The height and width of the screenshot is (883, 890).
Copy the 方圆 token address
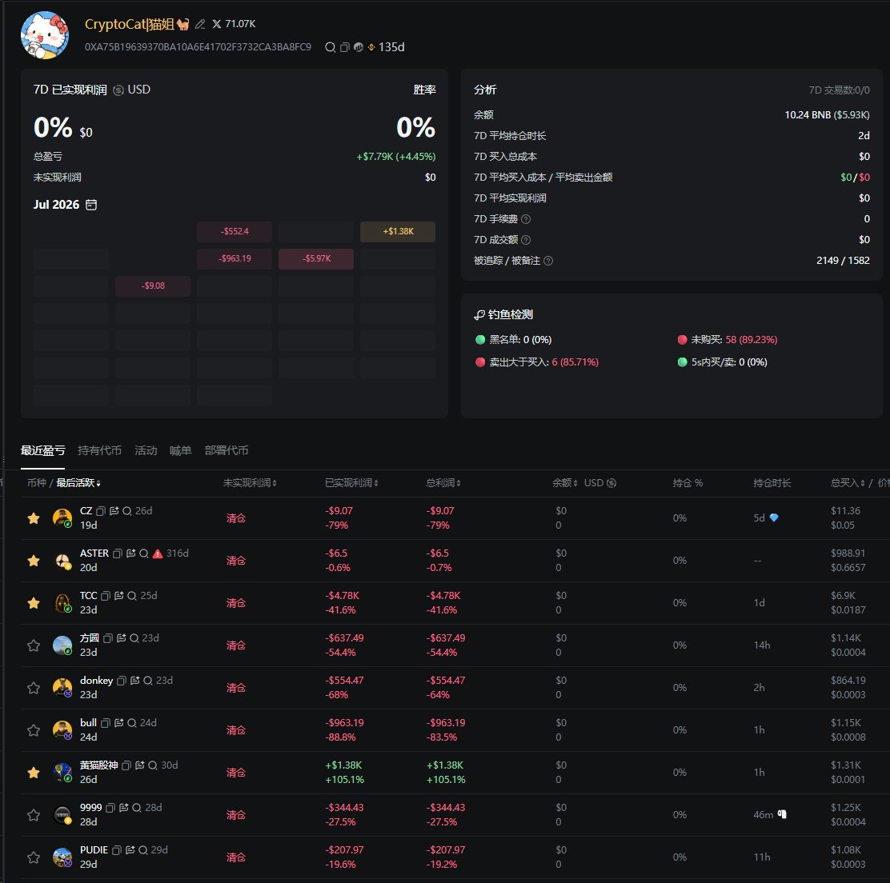(108, 638)
